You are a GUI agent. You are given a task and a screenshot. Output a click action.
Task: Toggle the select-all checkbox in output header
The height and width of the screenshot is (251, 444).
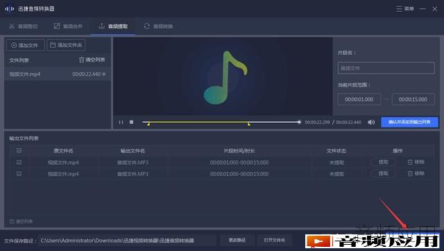click(x=19, y=150)
